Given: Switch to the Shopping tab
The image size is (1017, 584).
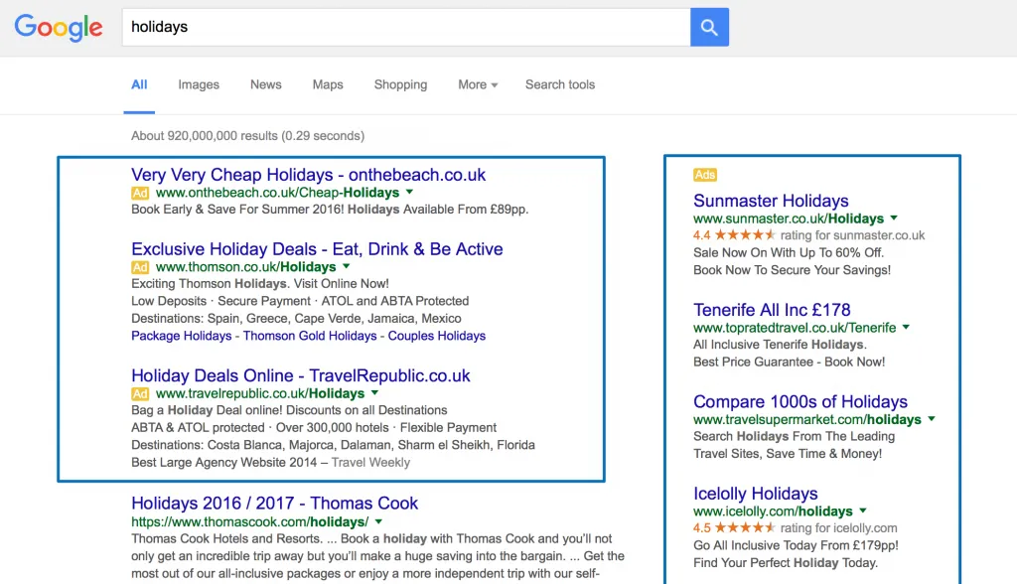Looking at the screenshot, I should pos(400,84).
